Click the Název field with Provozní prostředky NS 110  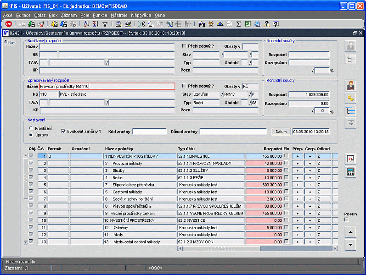(107, 86)
